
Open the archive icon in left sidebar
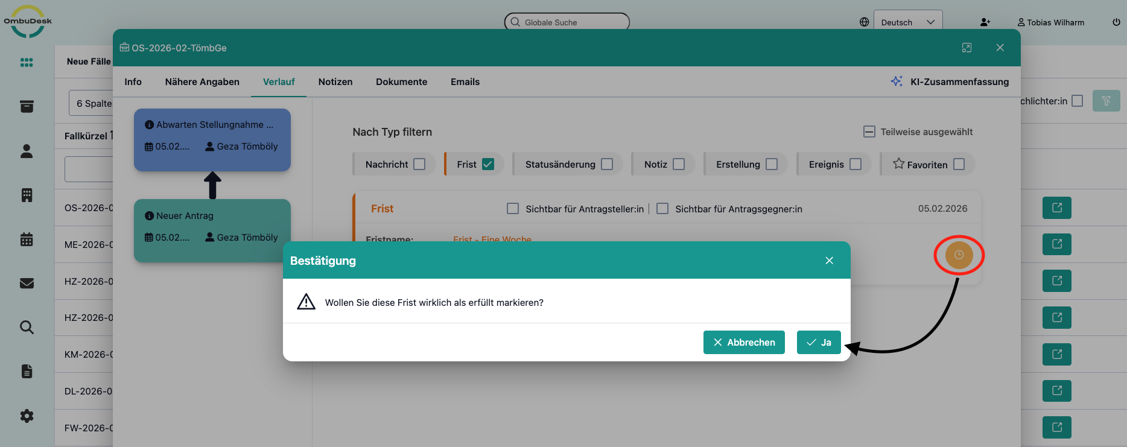coord(27,107)
